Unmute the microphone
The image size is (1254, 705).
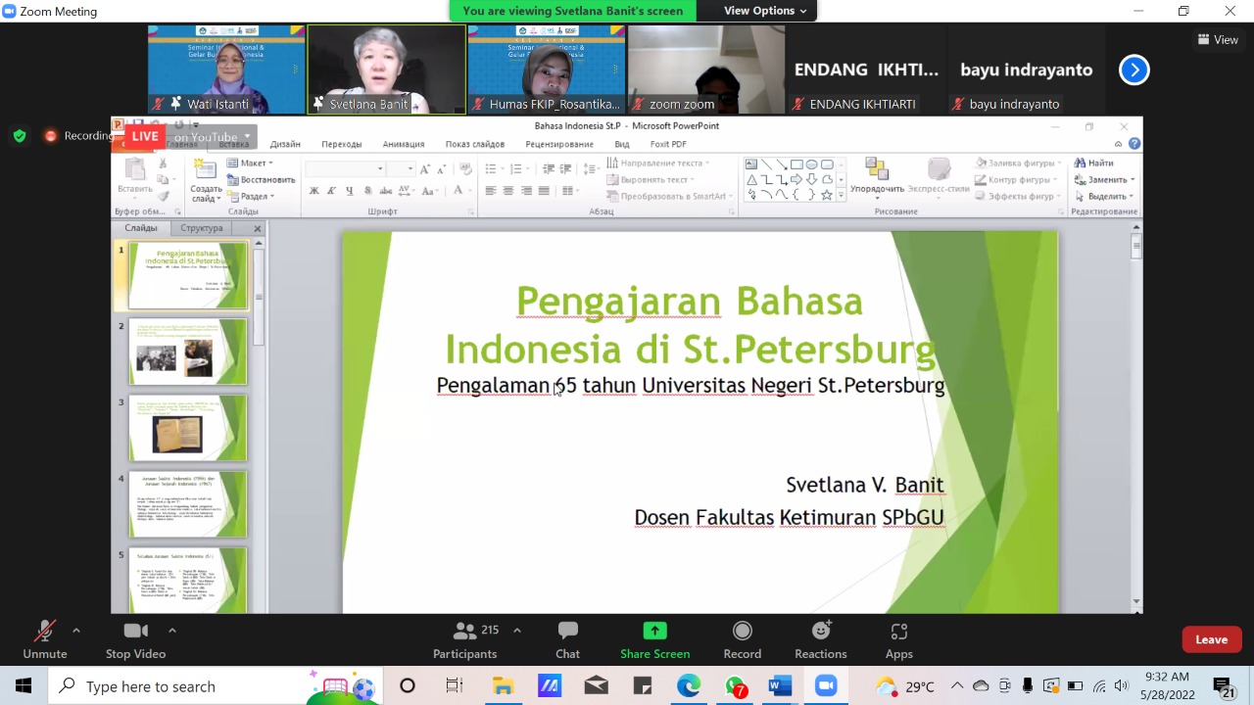[44, 640]
